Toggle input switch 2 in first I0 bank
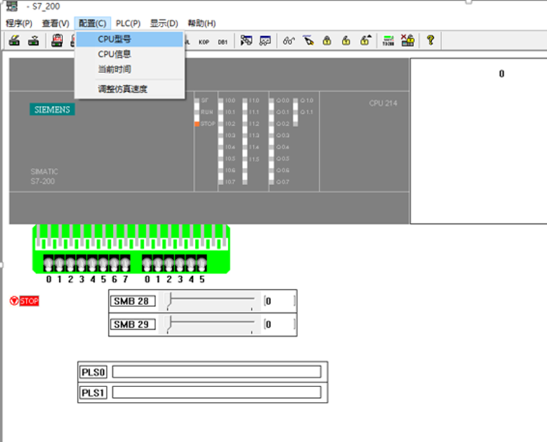This screenshot has height=442, width=547. tap(70, 264)
